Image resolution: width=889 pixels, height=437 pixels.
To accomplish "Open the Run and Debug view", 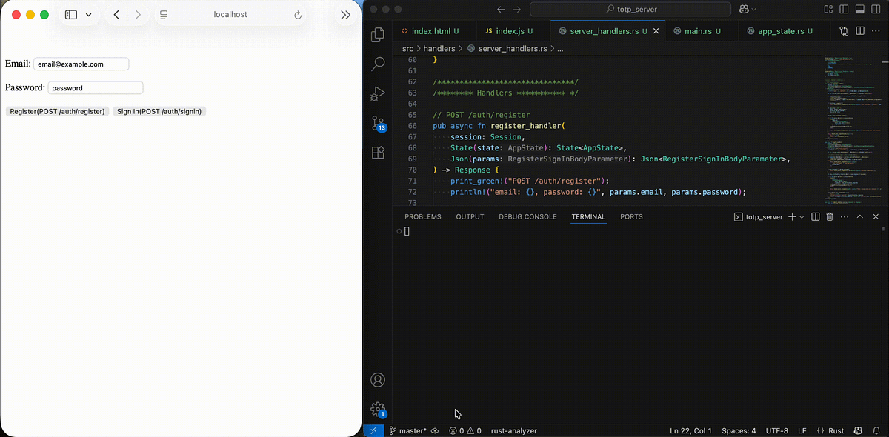I will [x=378, y=93].
